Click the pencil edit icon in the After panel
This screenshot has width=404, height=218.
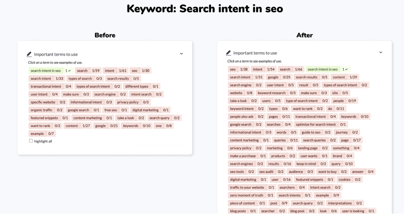229,53
